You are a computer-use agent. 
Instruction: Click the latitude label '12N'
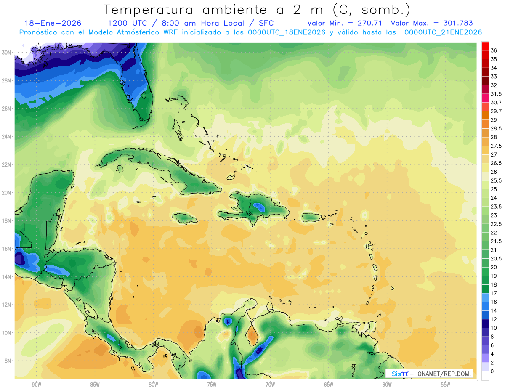(x=6, y=305)
